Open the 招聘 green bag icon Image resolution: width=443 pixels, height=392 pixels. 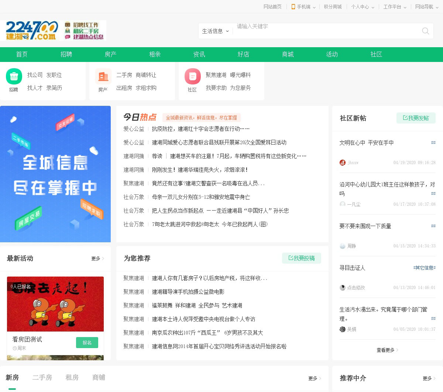click(x=14, y=77)
